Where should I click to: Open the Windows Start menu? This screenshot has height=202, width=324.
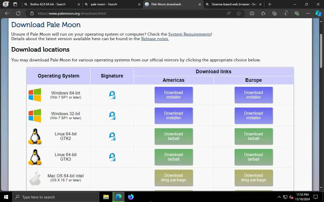point(6,197)
